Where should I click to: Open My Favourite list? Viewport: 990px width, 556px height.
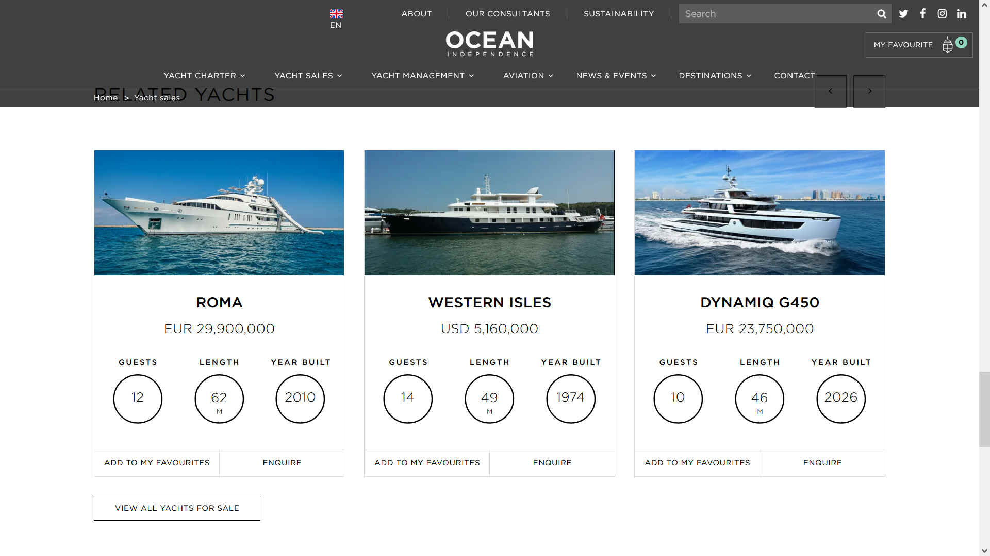919,45
